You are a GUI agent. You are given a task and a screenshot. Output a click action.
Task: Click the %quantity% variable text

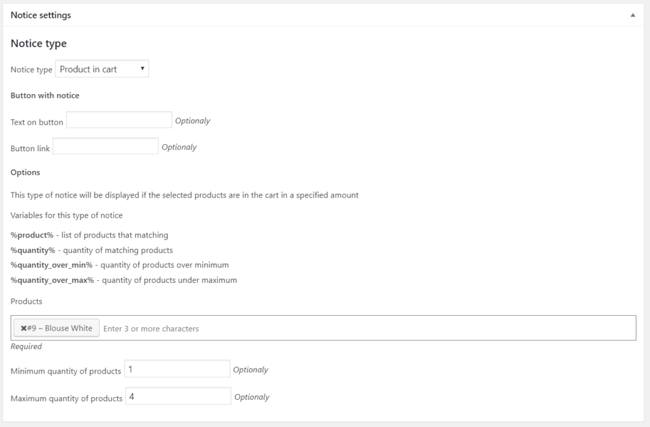point(33,250)
